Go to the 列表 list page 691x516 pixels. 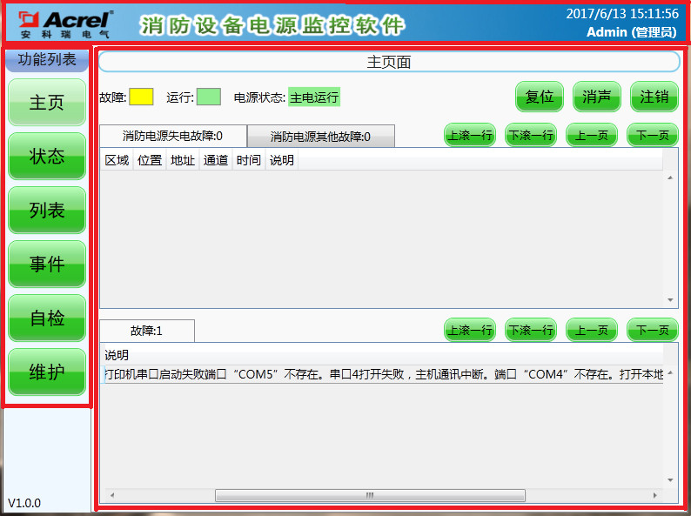tap(47, 211)
